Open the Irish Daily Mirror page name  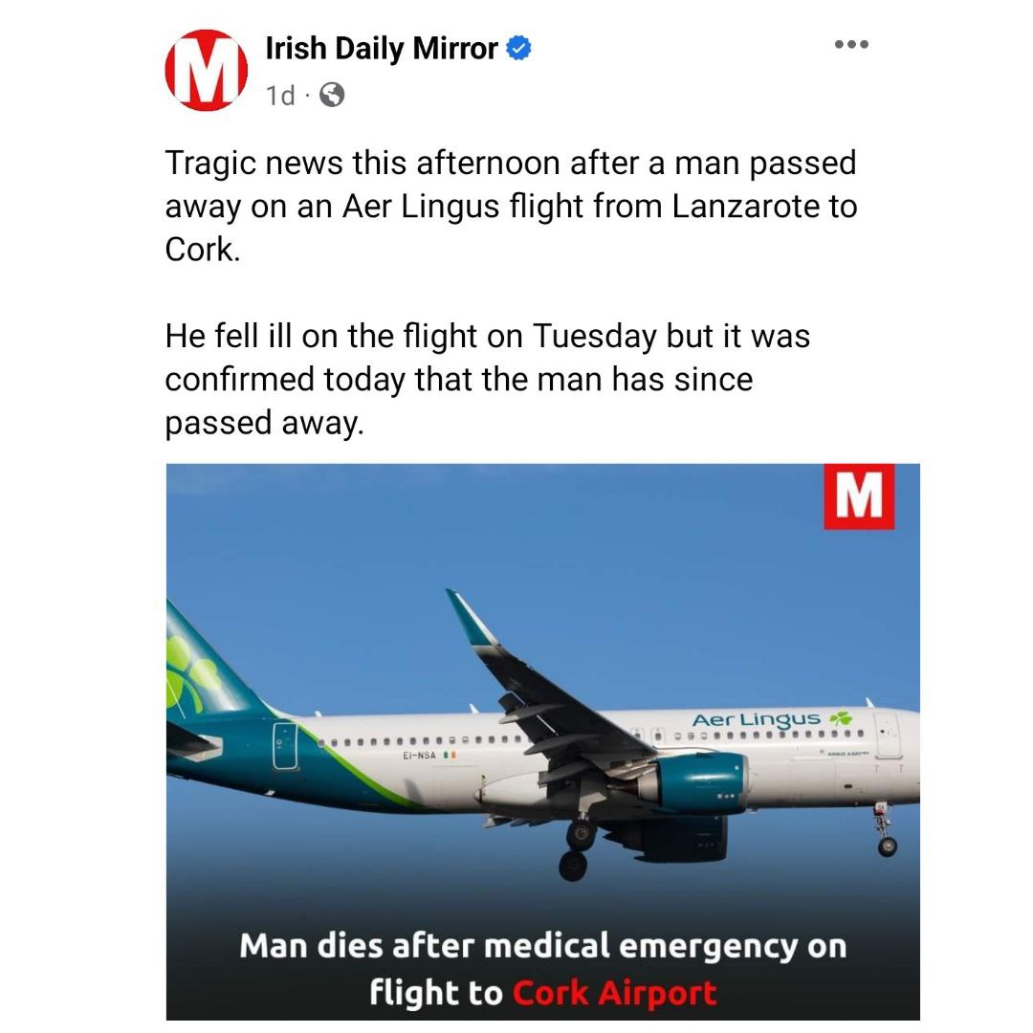[382, 49]
